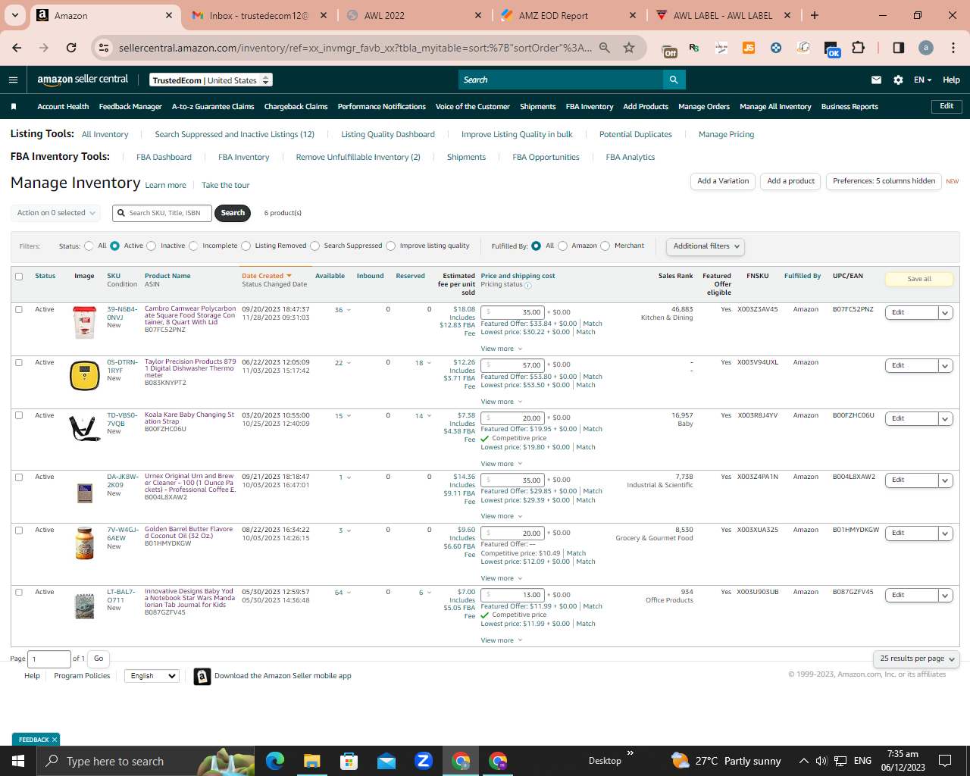This screenshot has width=970, height=776.
Task: Open the English language selector in footer
Action: click(x=152, y=676)
